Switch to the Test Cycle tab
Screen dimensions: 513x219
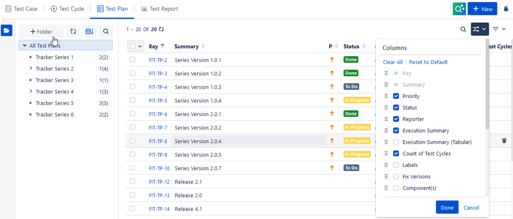point(67,9)
